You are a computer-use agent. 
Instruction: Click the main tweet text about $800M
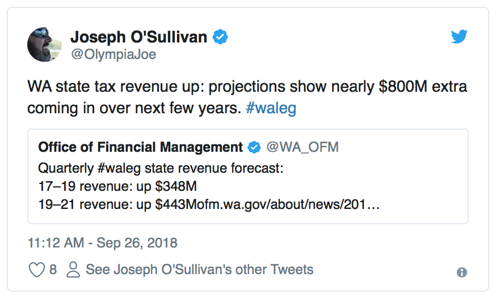tap(247, 97)
